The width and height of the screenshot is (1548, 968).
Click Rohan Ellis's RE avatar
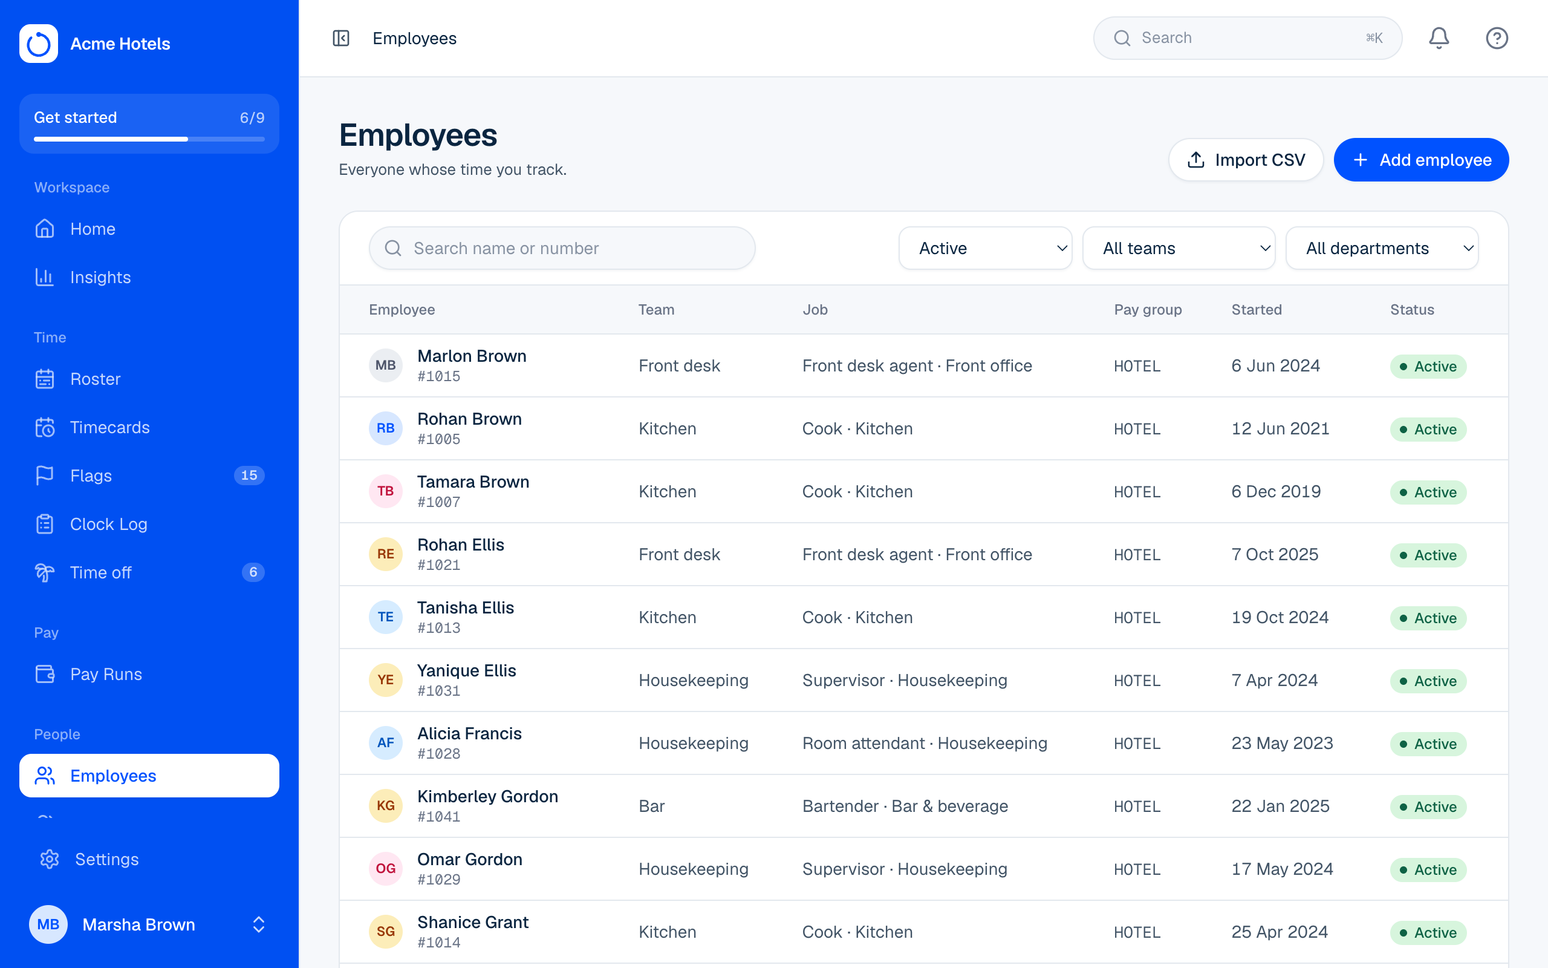click(x=386, y=554)
